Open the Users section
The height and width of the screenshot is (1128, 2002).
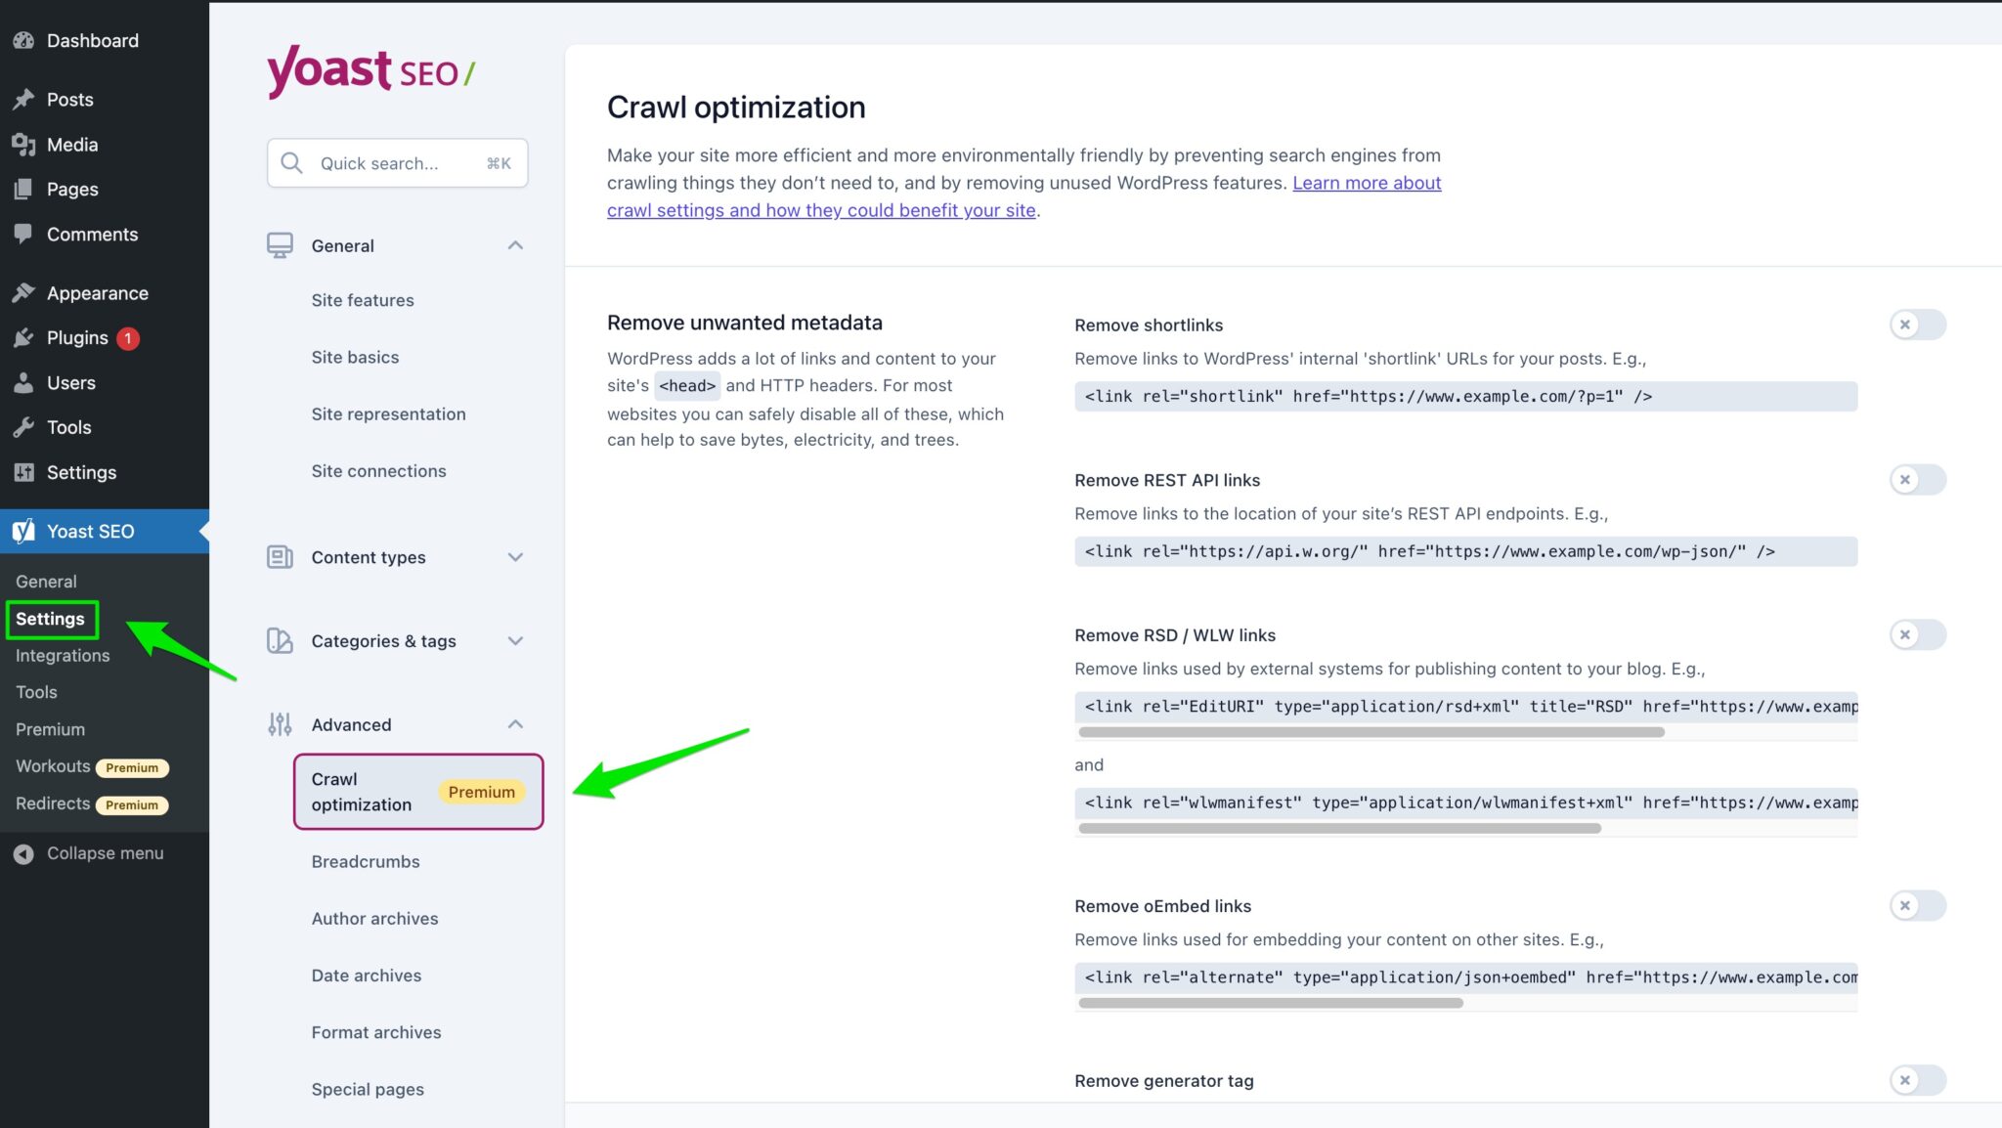pyautogui.click(x=69, y=382)
